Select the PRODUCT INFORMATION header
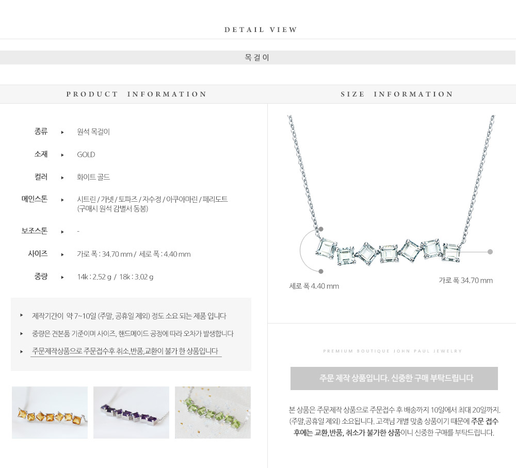516x468 pixels. (x=137, y=94)
